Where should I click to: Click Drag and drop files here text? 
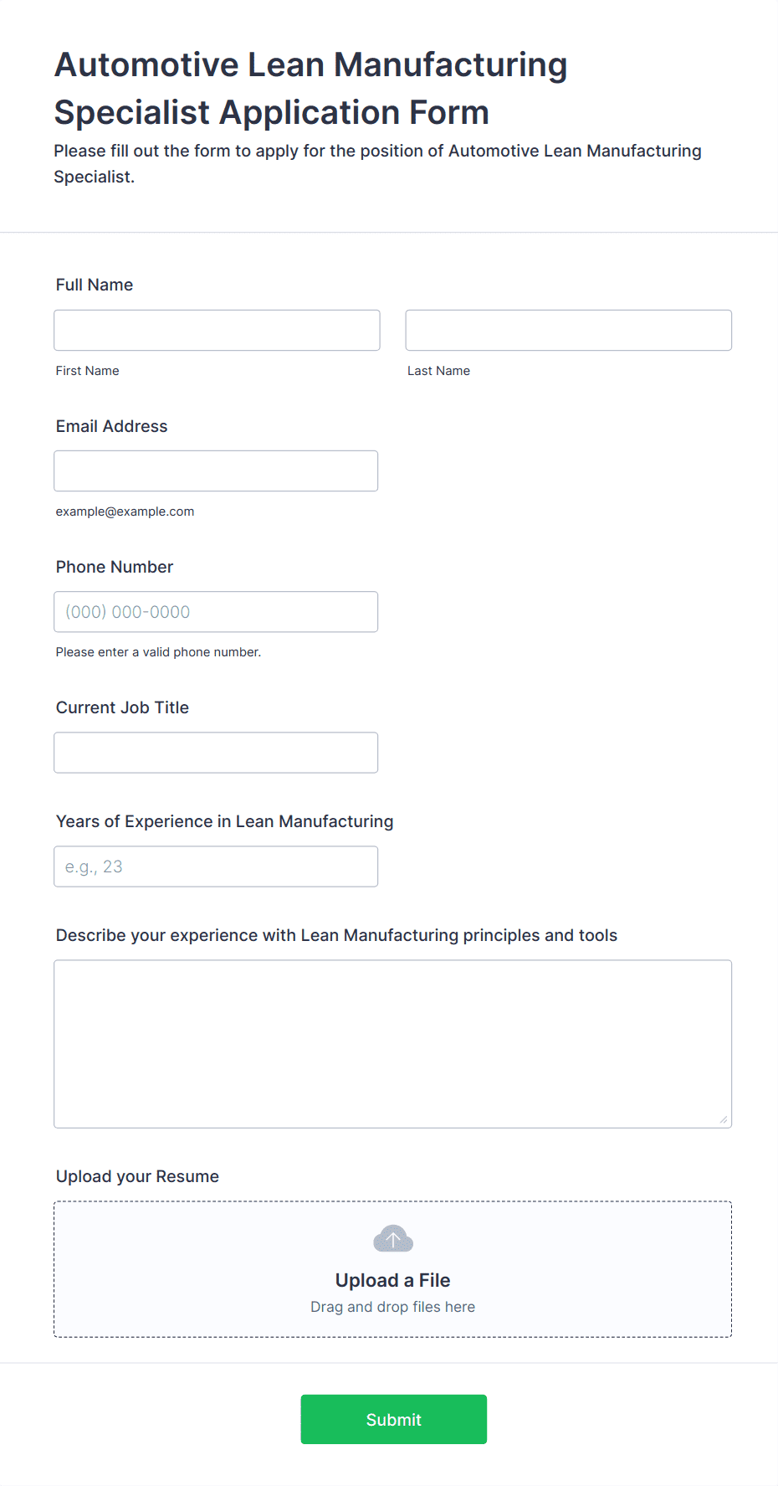[x=393, y=1307]
